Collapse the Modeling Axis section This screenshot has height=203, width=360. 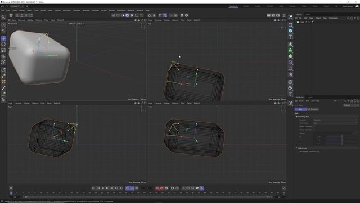pos(303,117)
